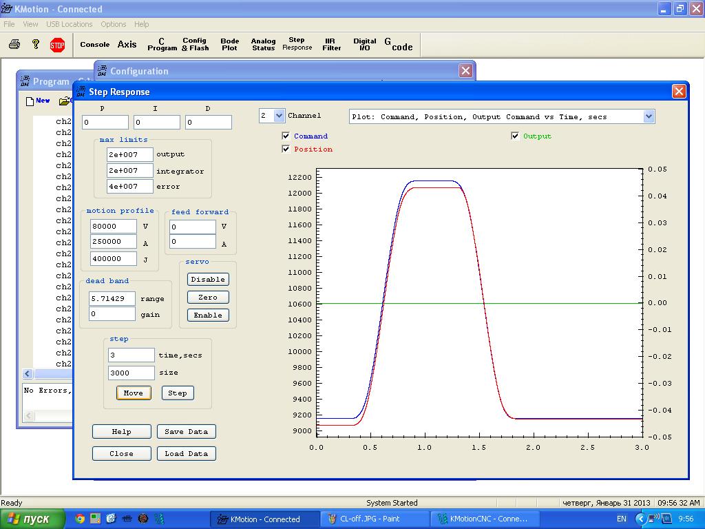This screenshot has height=529, width=705.
Task: Toggle the Position plot checkbox
Action: click(286, 149)
